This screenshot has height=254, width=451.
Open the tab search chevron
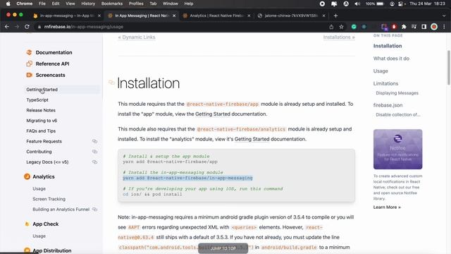pyautogui.click(x=444, y=16)
